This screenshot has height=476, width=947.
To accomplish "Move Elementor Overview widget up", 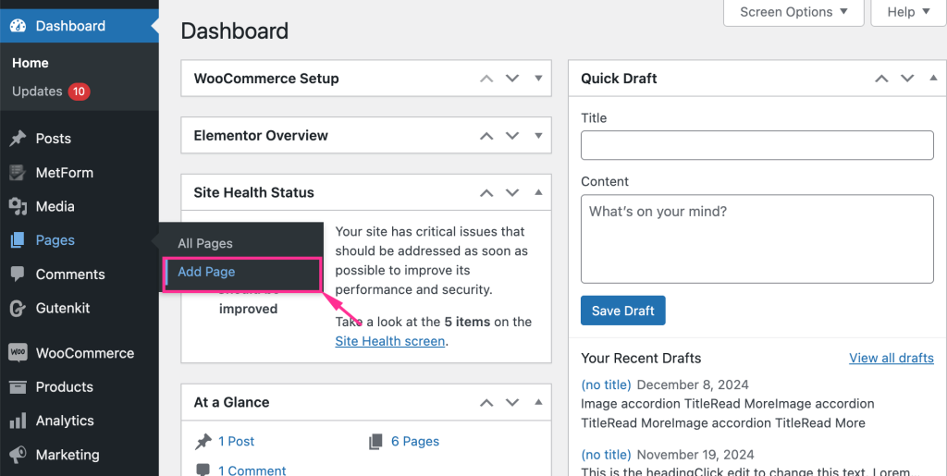I will pos(486,136).
